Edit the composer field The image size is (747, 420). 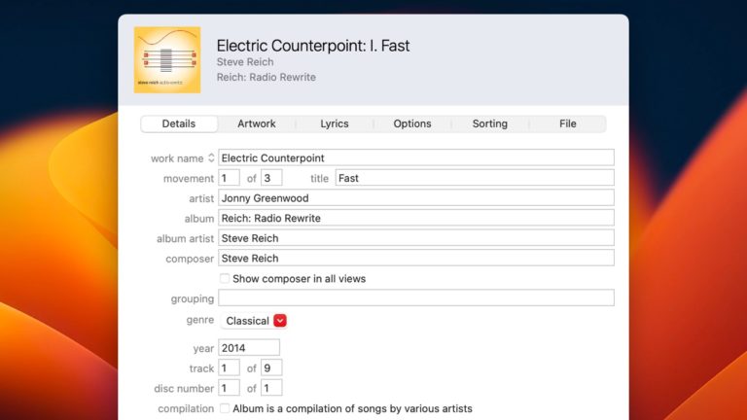pyautogui.click(x=416, y=258)
